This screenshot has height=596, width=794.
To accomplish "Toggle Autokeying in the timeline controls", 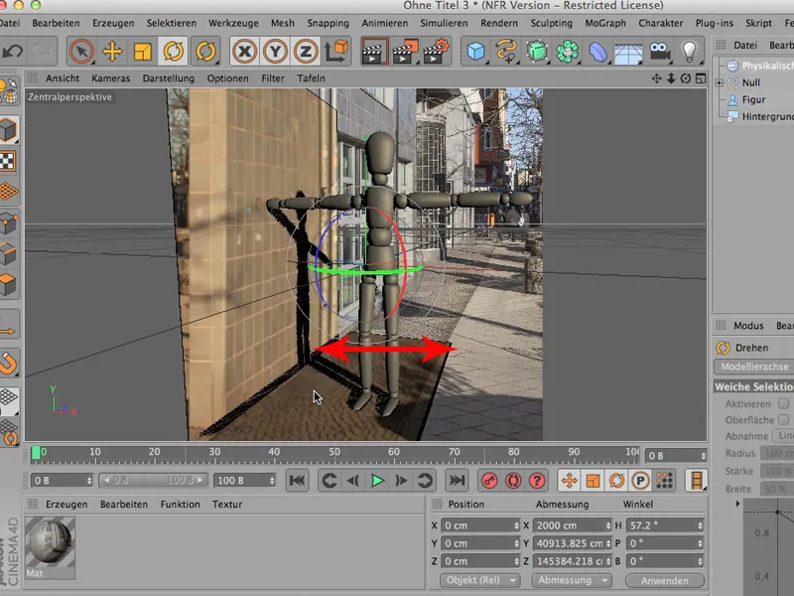I will pyautogui.click(x=513, y=481).
